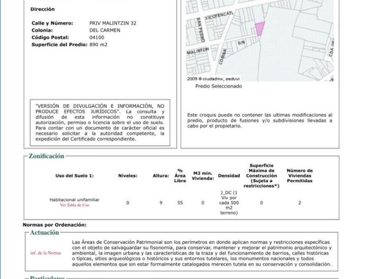373x279 pixels.
Task: Click the '% Área Libre' column header
Action: (180, 175)
